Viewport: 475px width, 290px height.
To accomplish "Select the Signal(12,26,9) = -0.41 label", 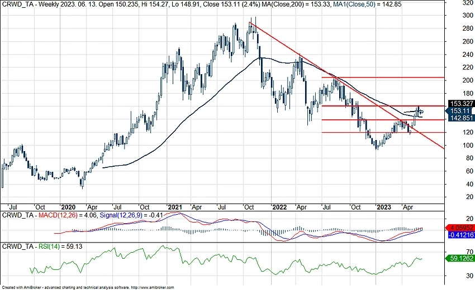I will point(131,215).
